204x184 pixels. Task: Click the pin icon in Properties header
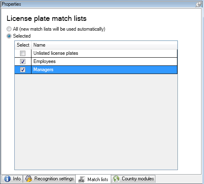(x=198, y=4)
